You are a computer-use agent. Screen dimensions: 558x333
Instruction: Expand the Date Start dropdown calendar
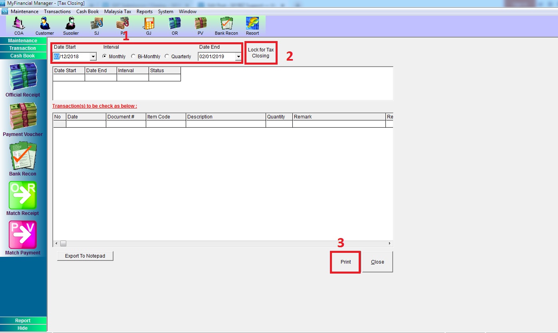(x=93, y=57)
